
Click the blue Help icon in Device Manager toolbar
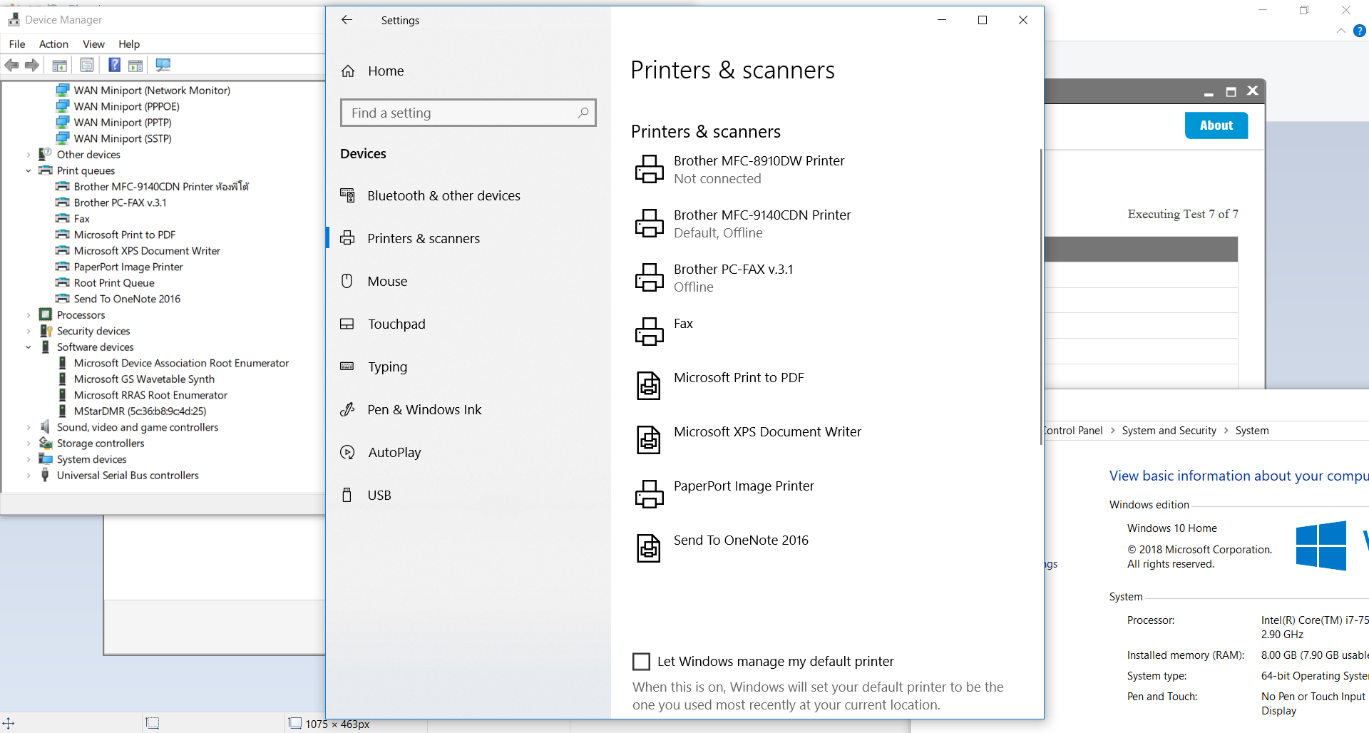114,66
